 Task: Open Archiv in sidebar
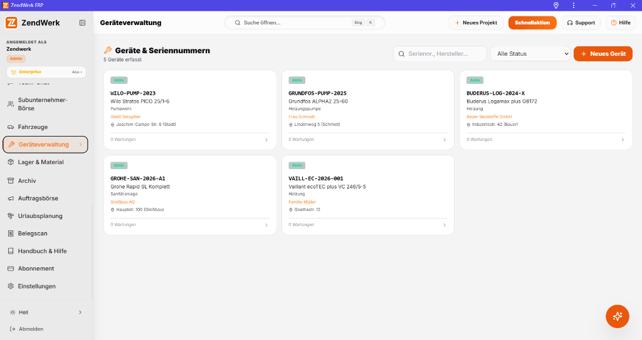coord(45,181)
